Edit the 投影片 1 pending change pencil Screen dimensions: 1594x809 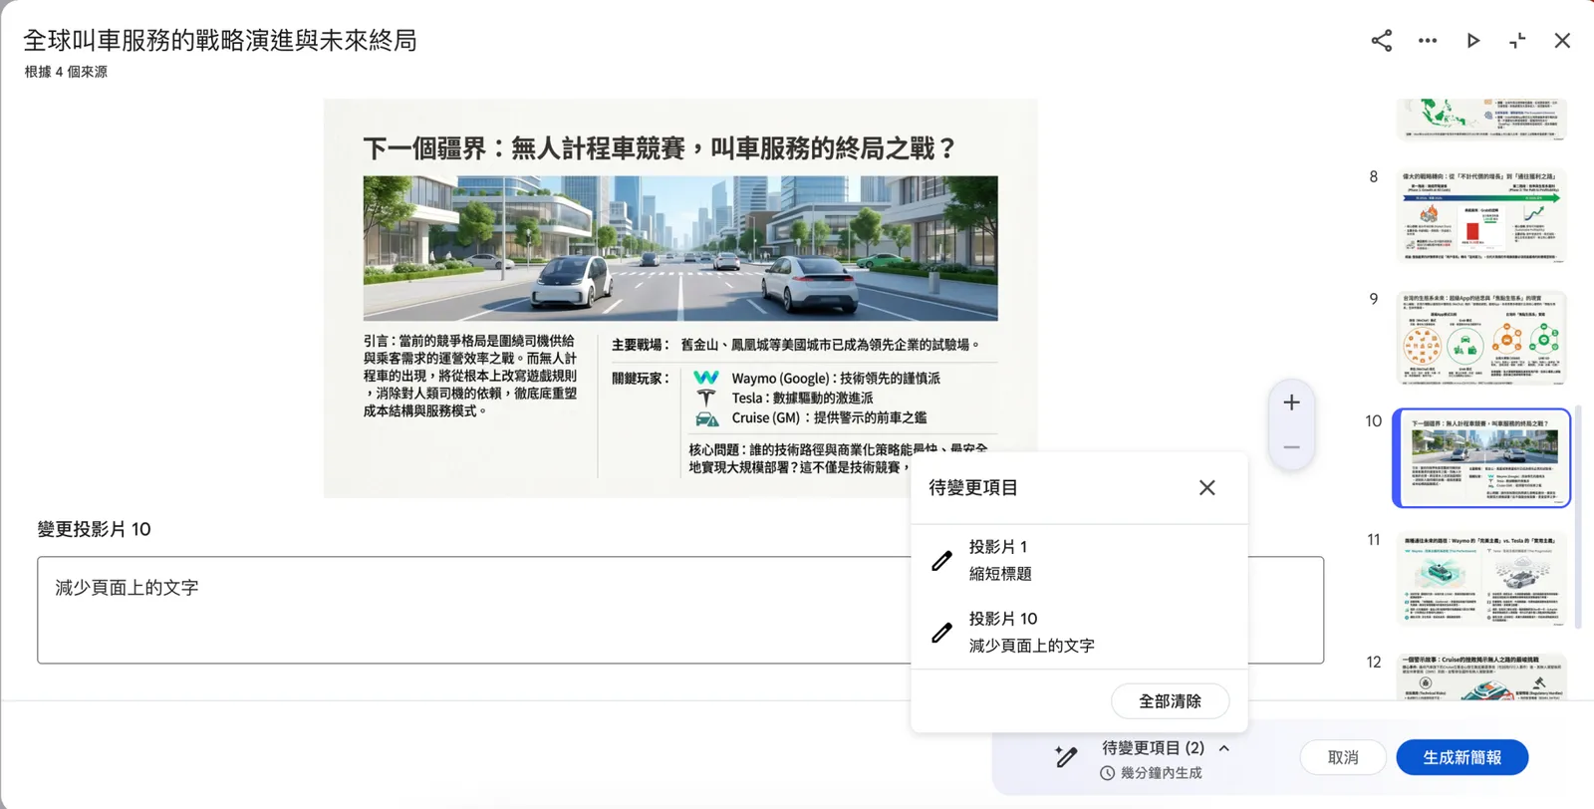click(x=941, y=561)
